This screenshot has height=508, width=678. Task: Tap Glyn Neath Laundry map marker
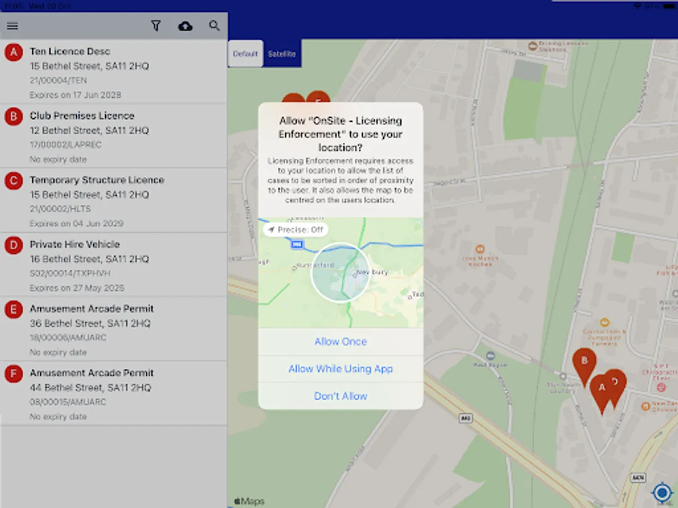[x=563, y=376]
